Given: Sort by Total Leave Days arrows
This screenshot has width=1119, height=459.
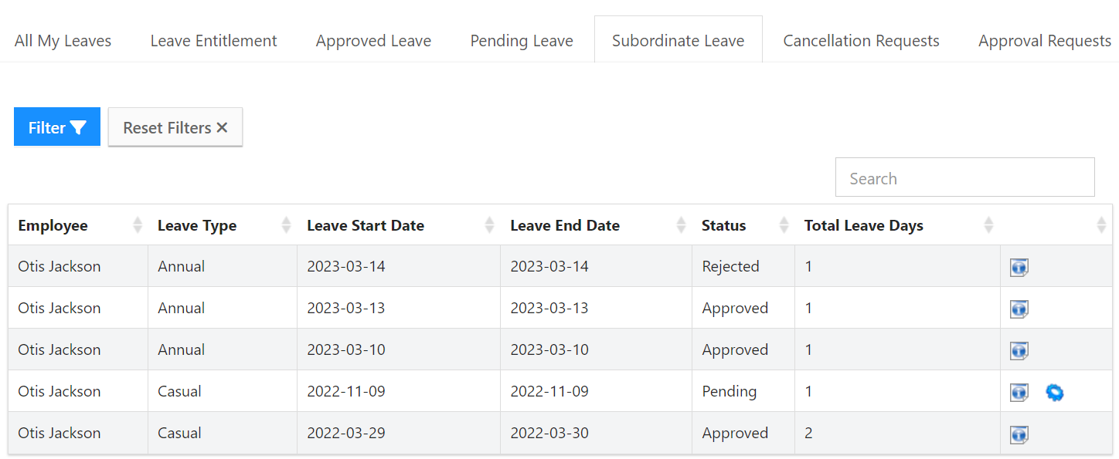Looking at the screenshot, I should (x=988, y=225).
